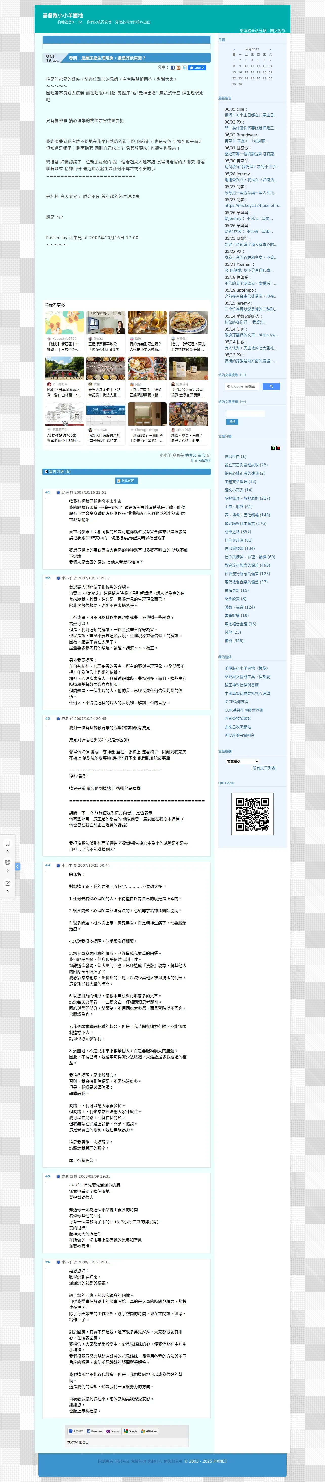Image resolution: width=325 pixels, height=1482 pixels.
Task: Click the Netflix日本戀愛實境秀 recommended article thumbnail
Action: pos(64,368)
